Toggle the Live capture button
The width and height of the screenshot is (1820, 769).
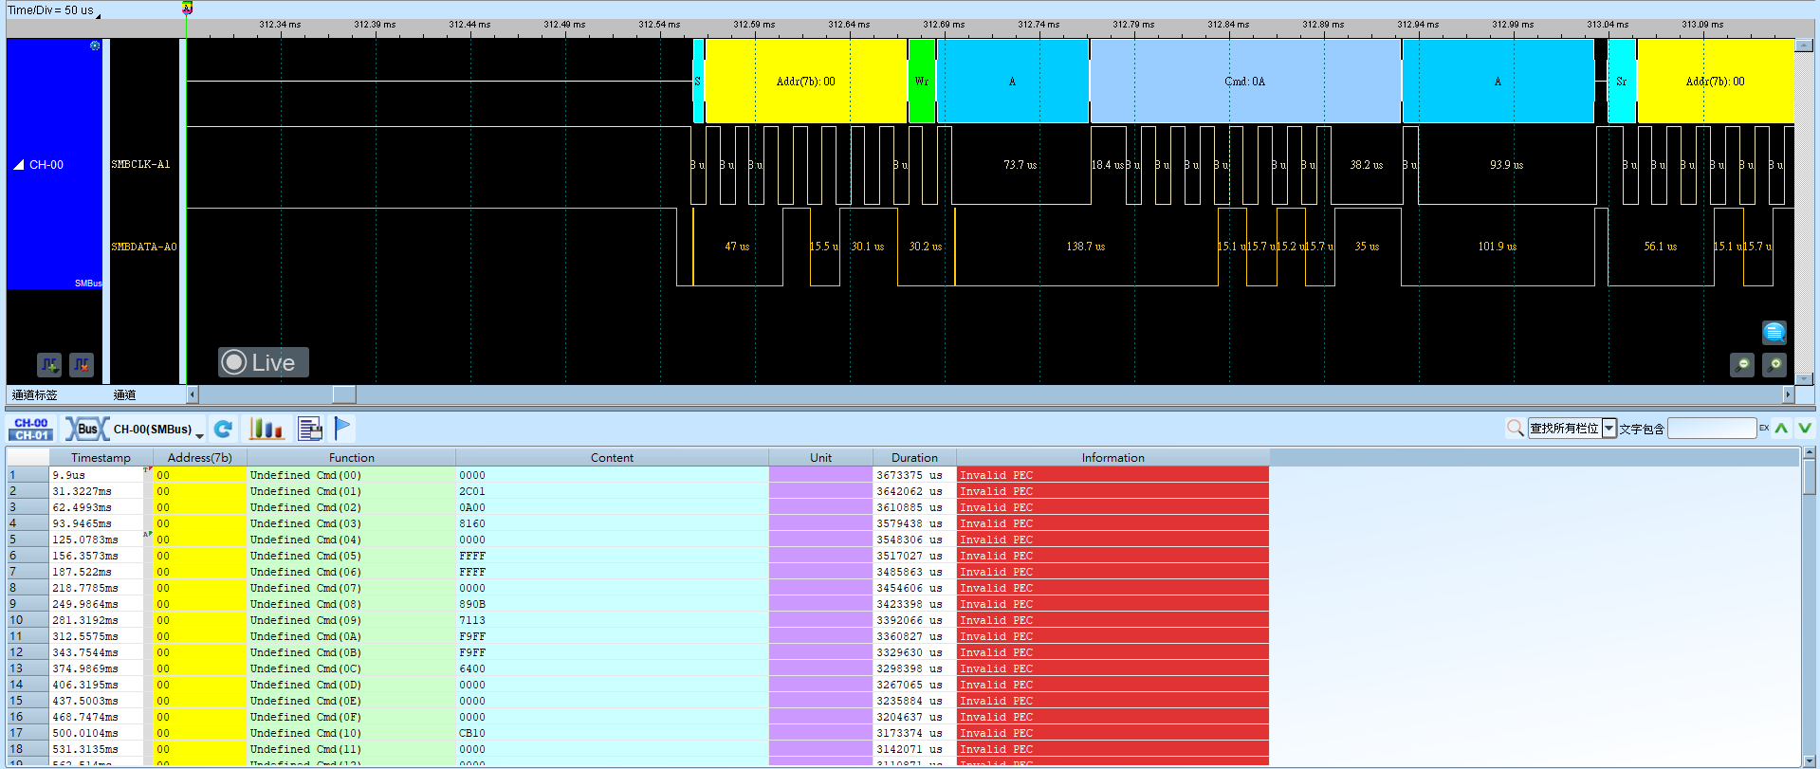tap(264, 362)
